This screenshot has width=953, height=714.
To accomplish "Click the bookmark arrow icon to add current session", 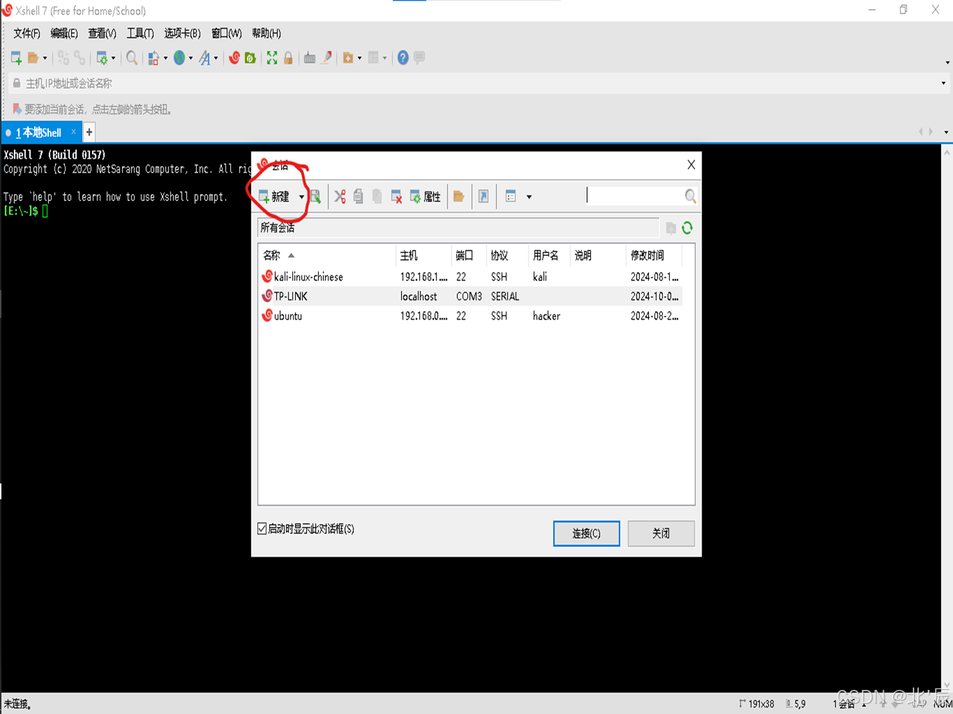I will click(17, 109).
